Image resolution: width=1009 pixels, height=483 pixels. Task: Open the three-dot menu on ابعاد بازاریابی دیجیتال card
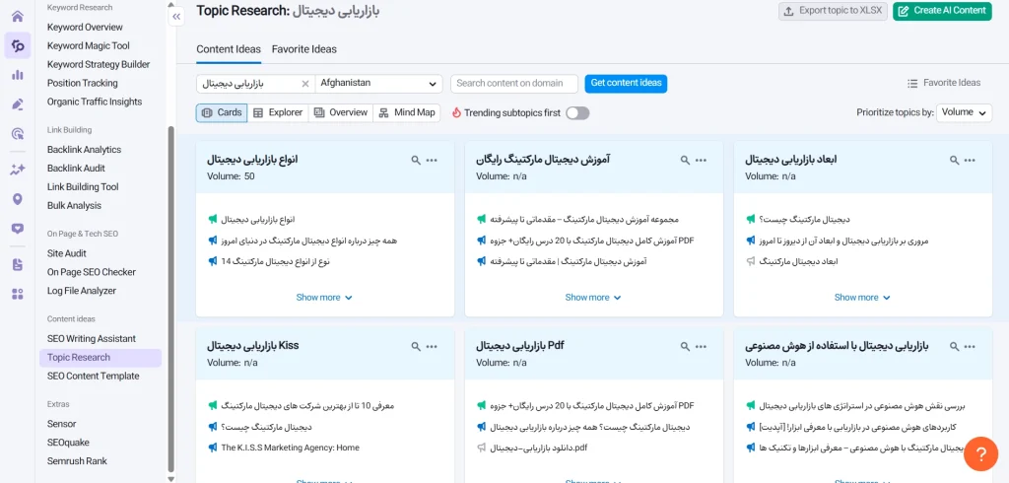point(970,160)
